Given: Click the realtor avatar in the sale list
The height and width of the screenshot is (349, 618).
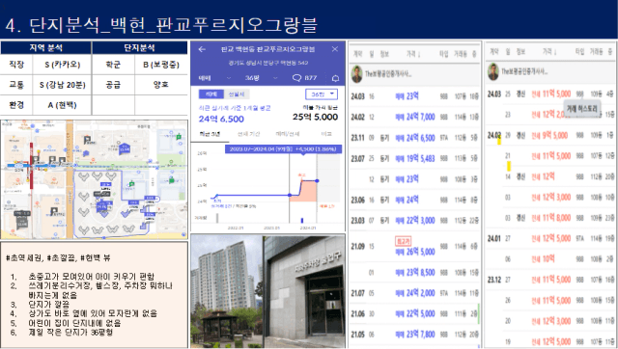Looking at the screenshot, I should pyautogui.click(x=357, y=74).
